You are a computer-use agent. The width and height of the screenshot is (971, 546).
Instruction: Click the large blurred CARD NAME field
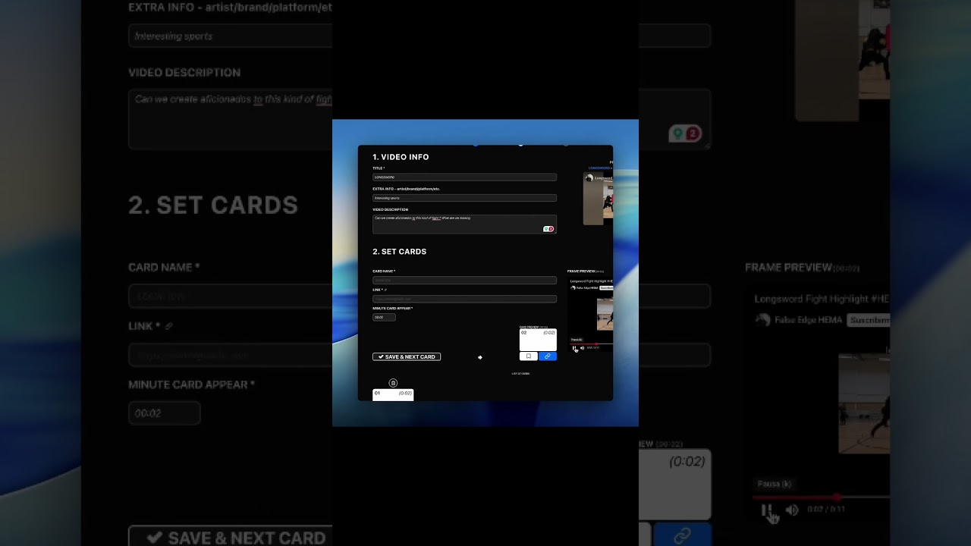pos(231,296)
